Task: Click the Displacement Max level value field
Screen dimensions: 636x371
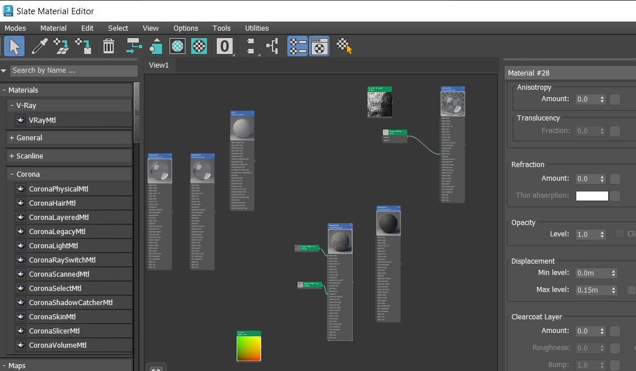Action: click(x=593, y=290)
